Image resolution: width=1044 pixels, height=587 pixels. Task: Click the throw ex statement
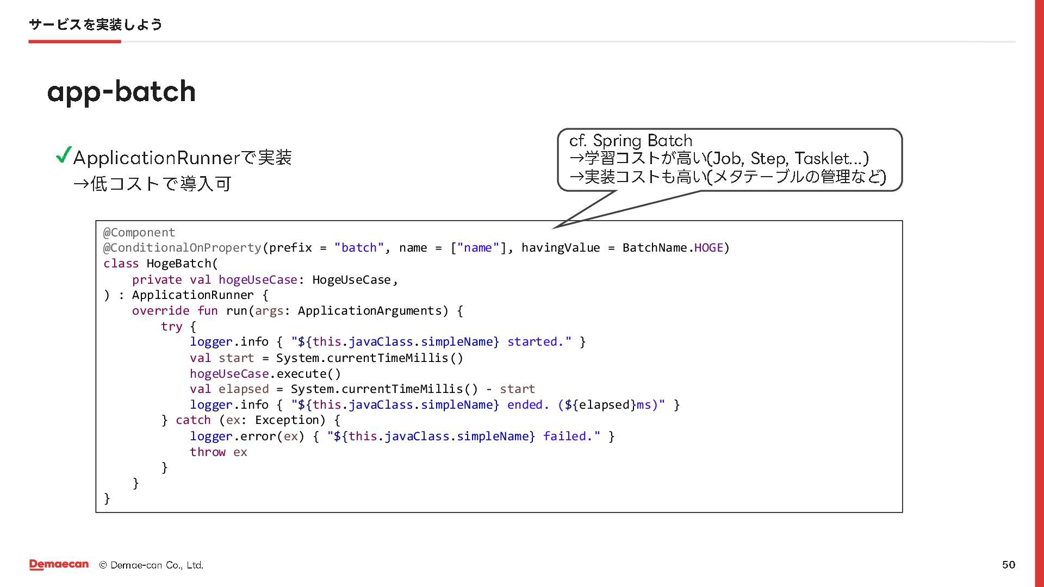(218, 452)
